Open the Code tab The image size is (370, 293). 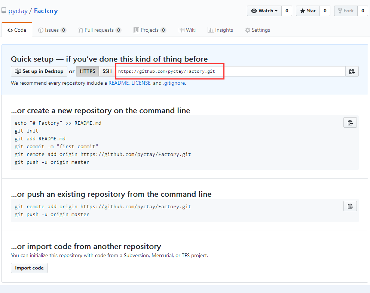17,30
